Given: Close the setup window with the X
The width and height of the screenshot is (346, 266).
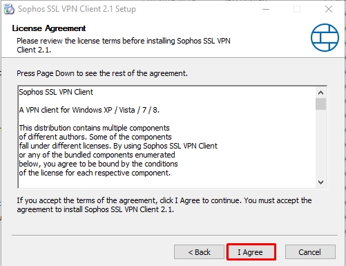Looking at the screenshot, I should click(329, 9).
